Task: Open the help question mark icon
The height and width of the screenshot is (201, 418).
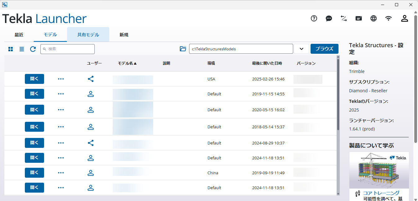Action: point(314,18)
